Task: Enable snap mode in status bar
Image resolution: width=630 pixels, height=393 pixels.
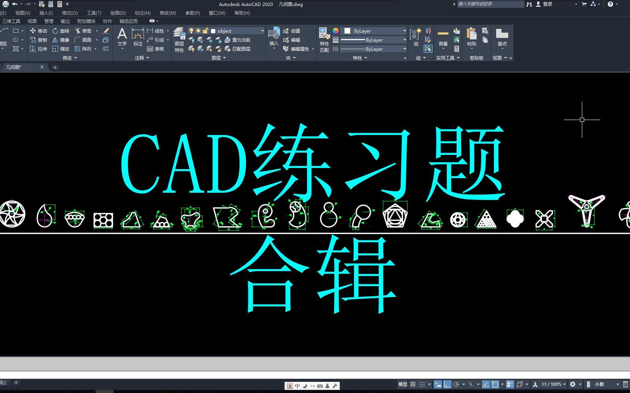Action: click(422, 384)
